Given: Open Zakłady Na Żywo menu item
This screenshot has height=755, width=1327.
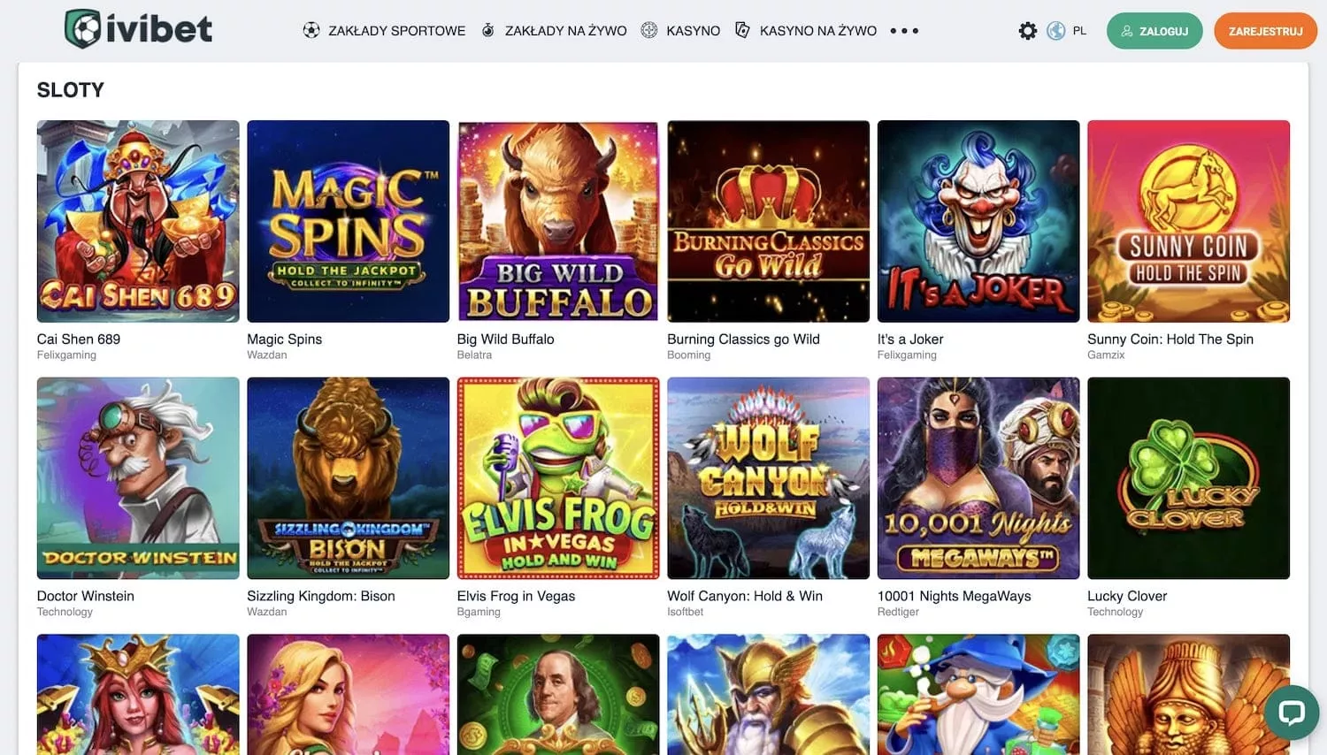Looking at the screenshot, I should click(x=565, y=31).
